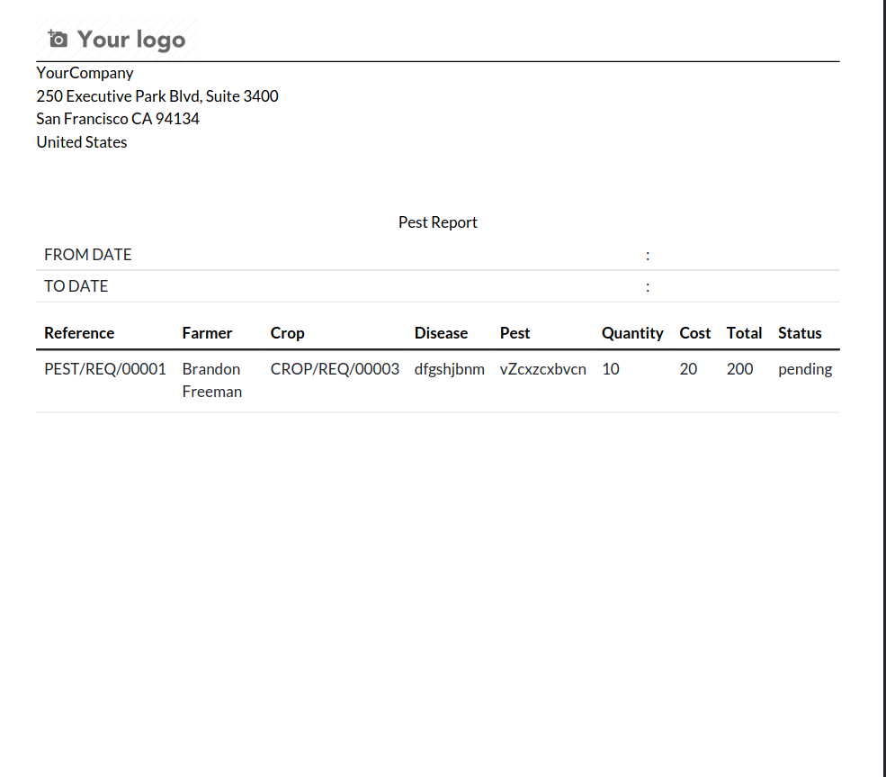Click the Disease column header
Screen dimensions: 886x777
coord(441,333)
